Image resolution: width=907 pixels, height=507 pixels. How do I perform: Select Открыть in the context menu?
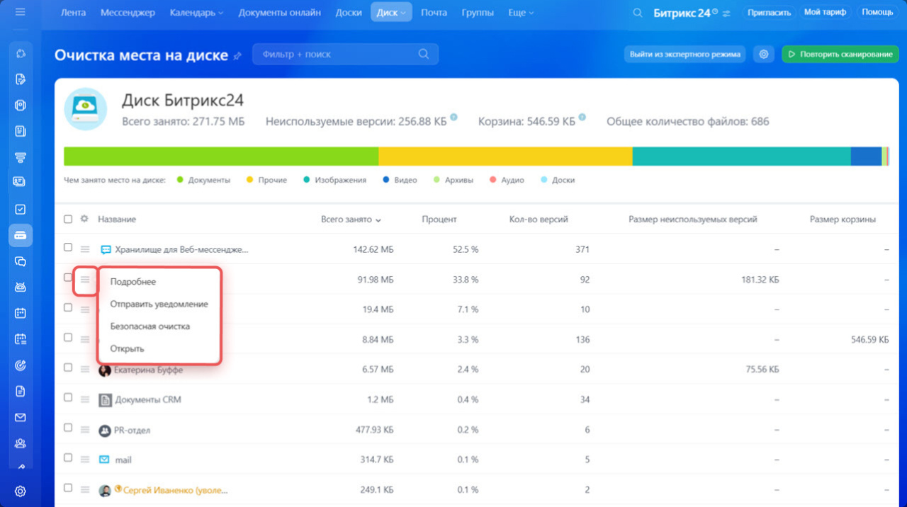(x=128, y=348)
